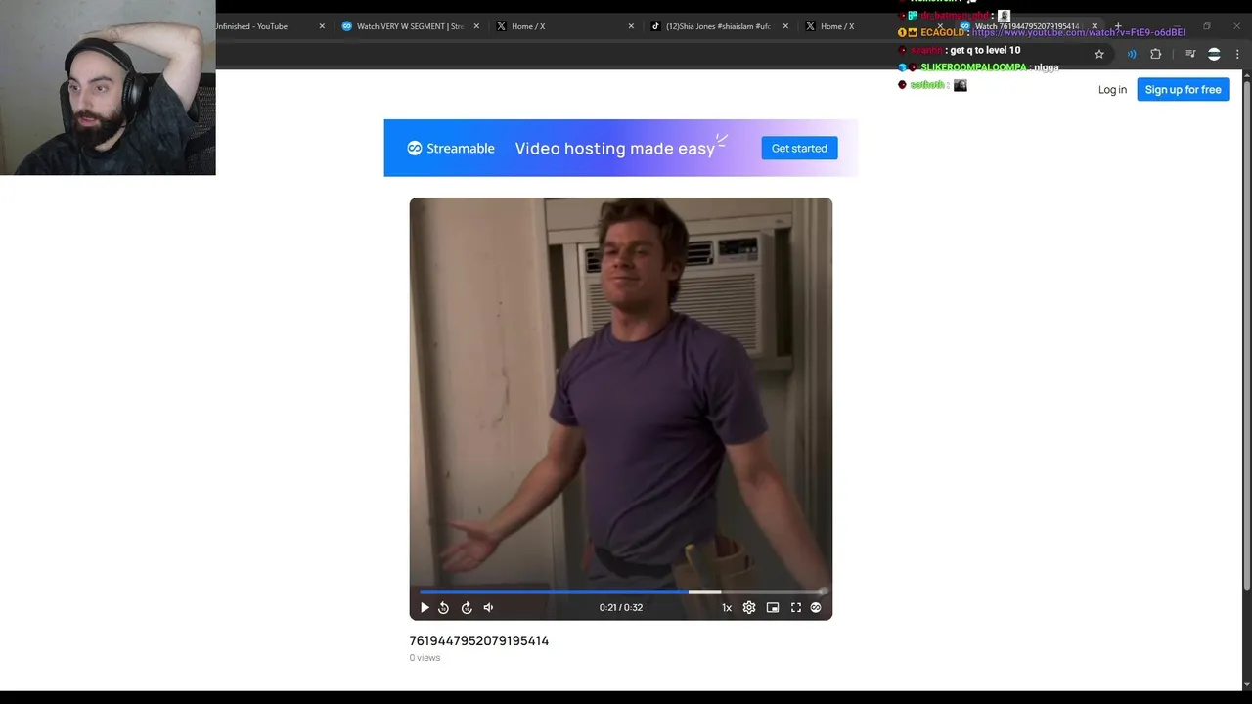Screen dimensions: 1252x704
Task: Open browser extensions puzzle icon
Action: pyautogui.click(x=1156, y=54)
